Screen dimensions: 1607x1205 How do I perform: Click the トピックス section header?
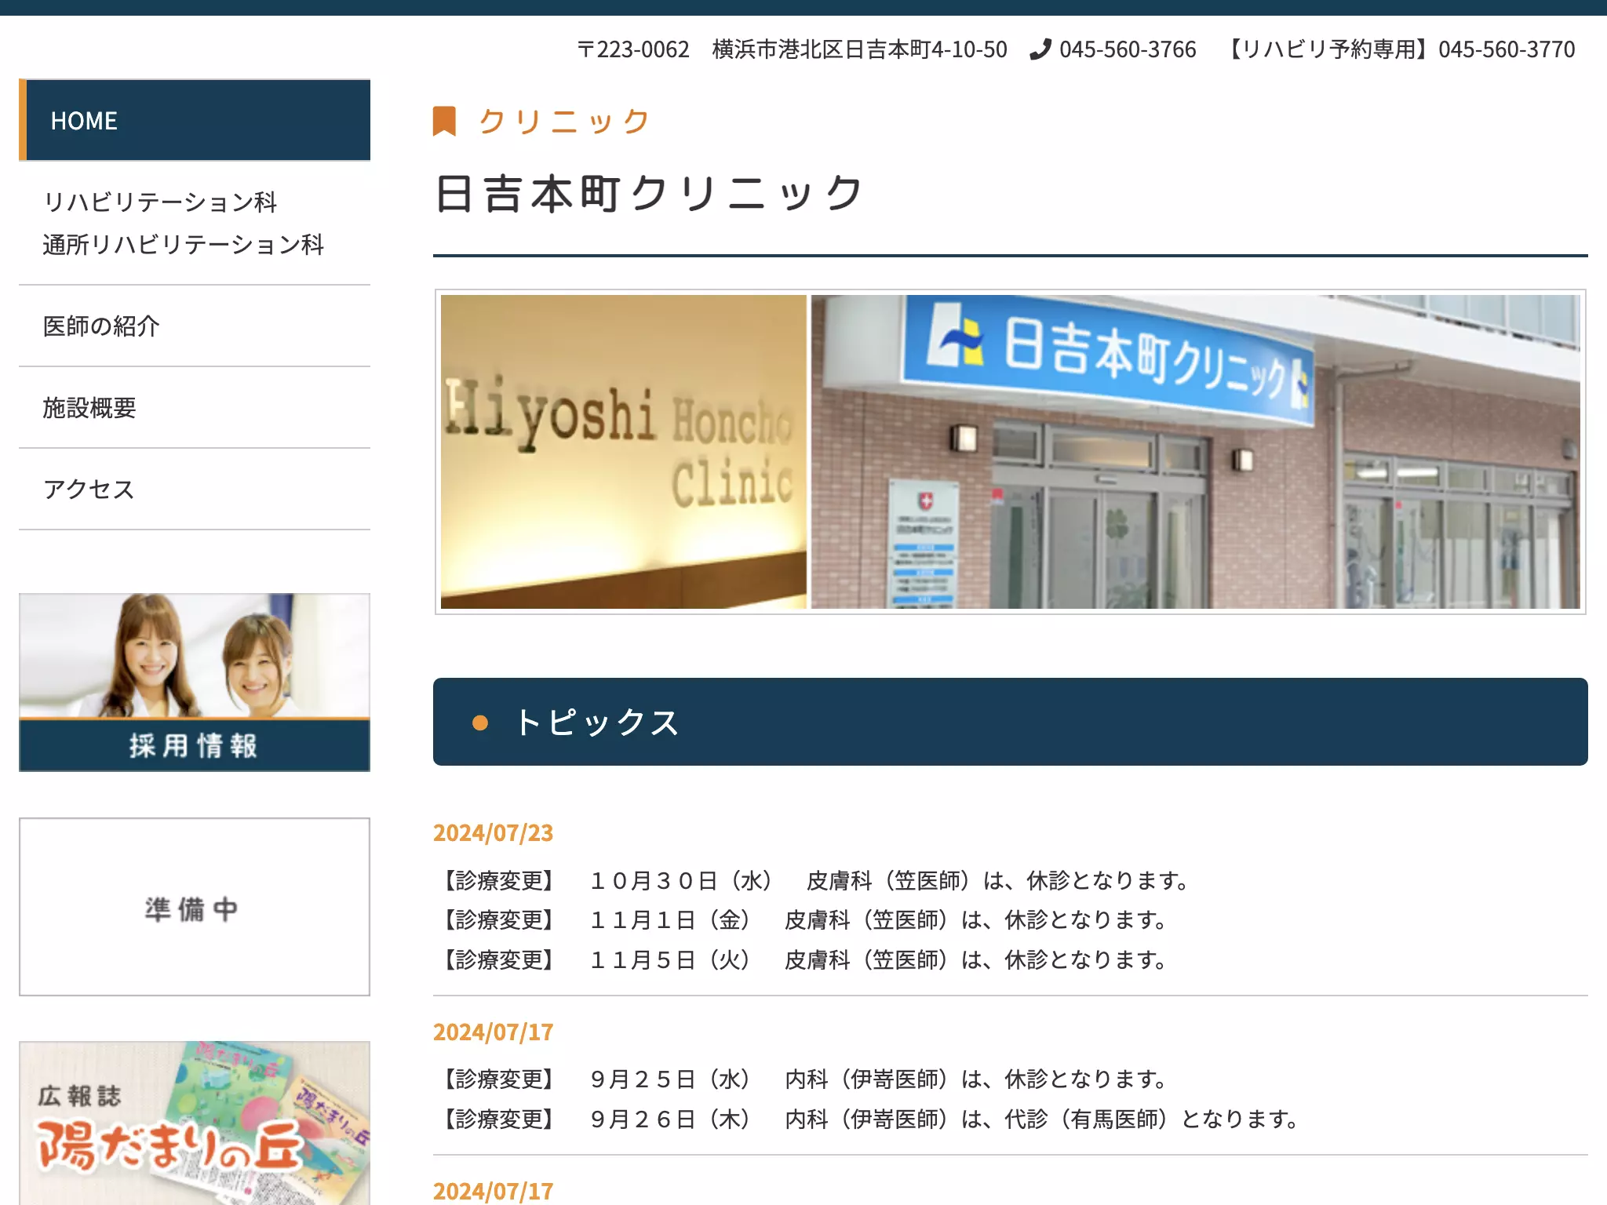[x=1010, y=722]
